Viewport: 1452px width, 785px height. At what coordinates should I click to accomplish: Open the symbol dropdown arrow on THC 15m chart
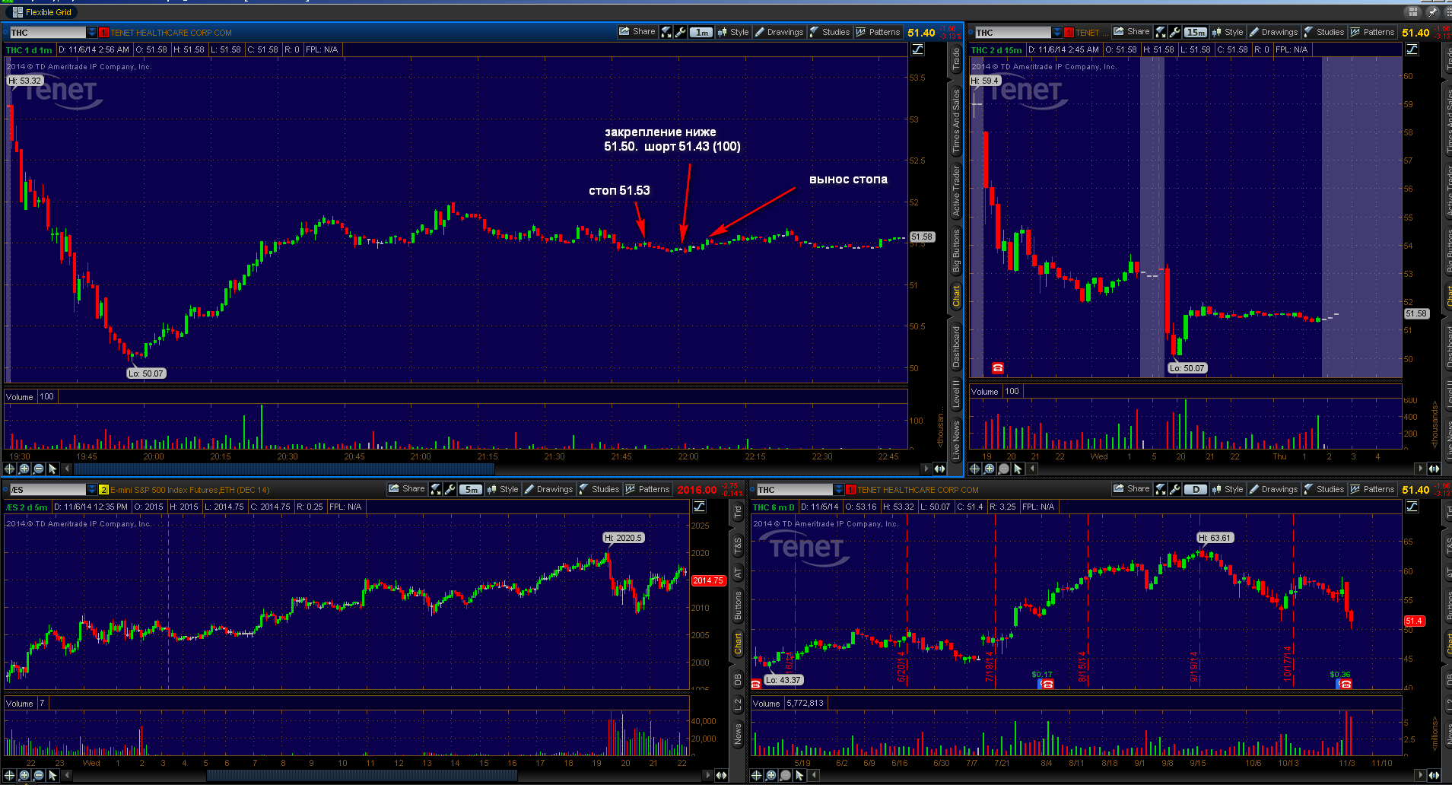[1057, 33]
